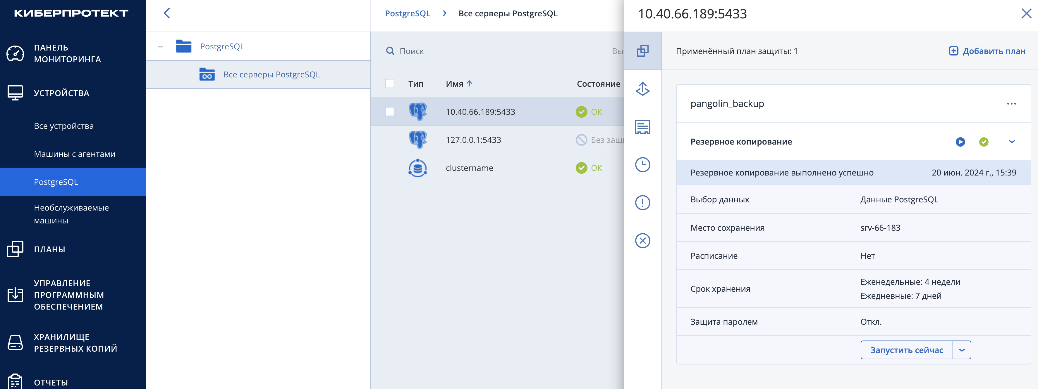Open the ПЛАНЫ menu section
This screenshot has height=389, width=1038.
[x=49, y=249]
